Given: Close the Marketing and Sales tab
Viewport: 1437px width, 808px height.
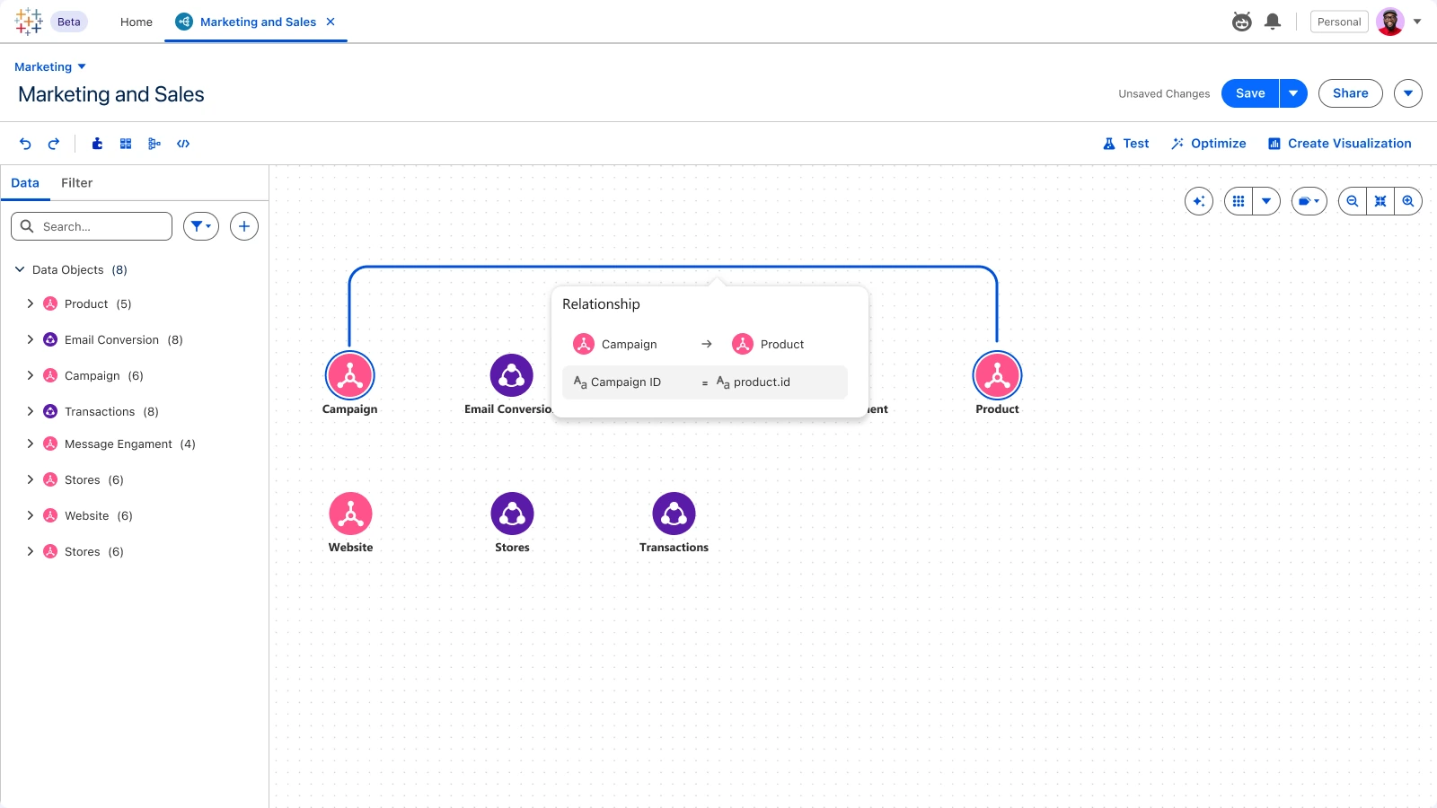Looking at the screenshot, I should coord(331,22).
